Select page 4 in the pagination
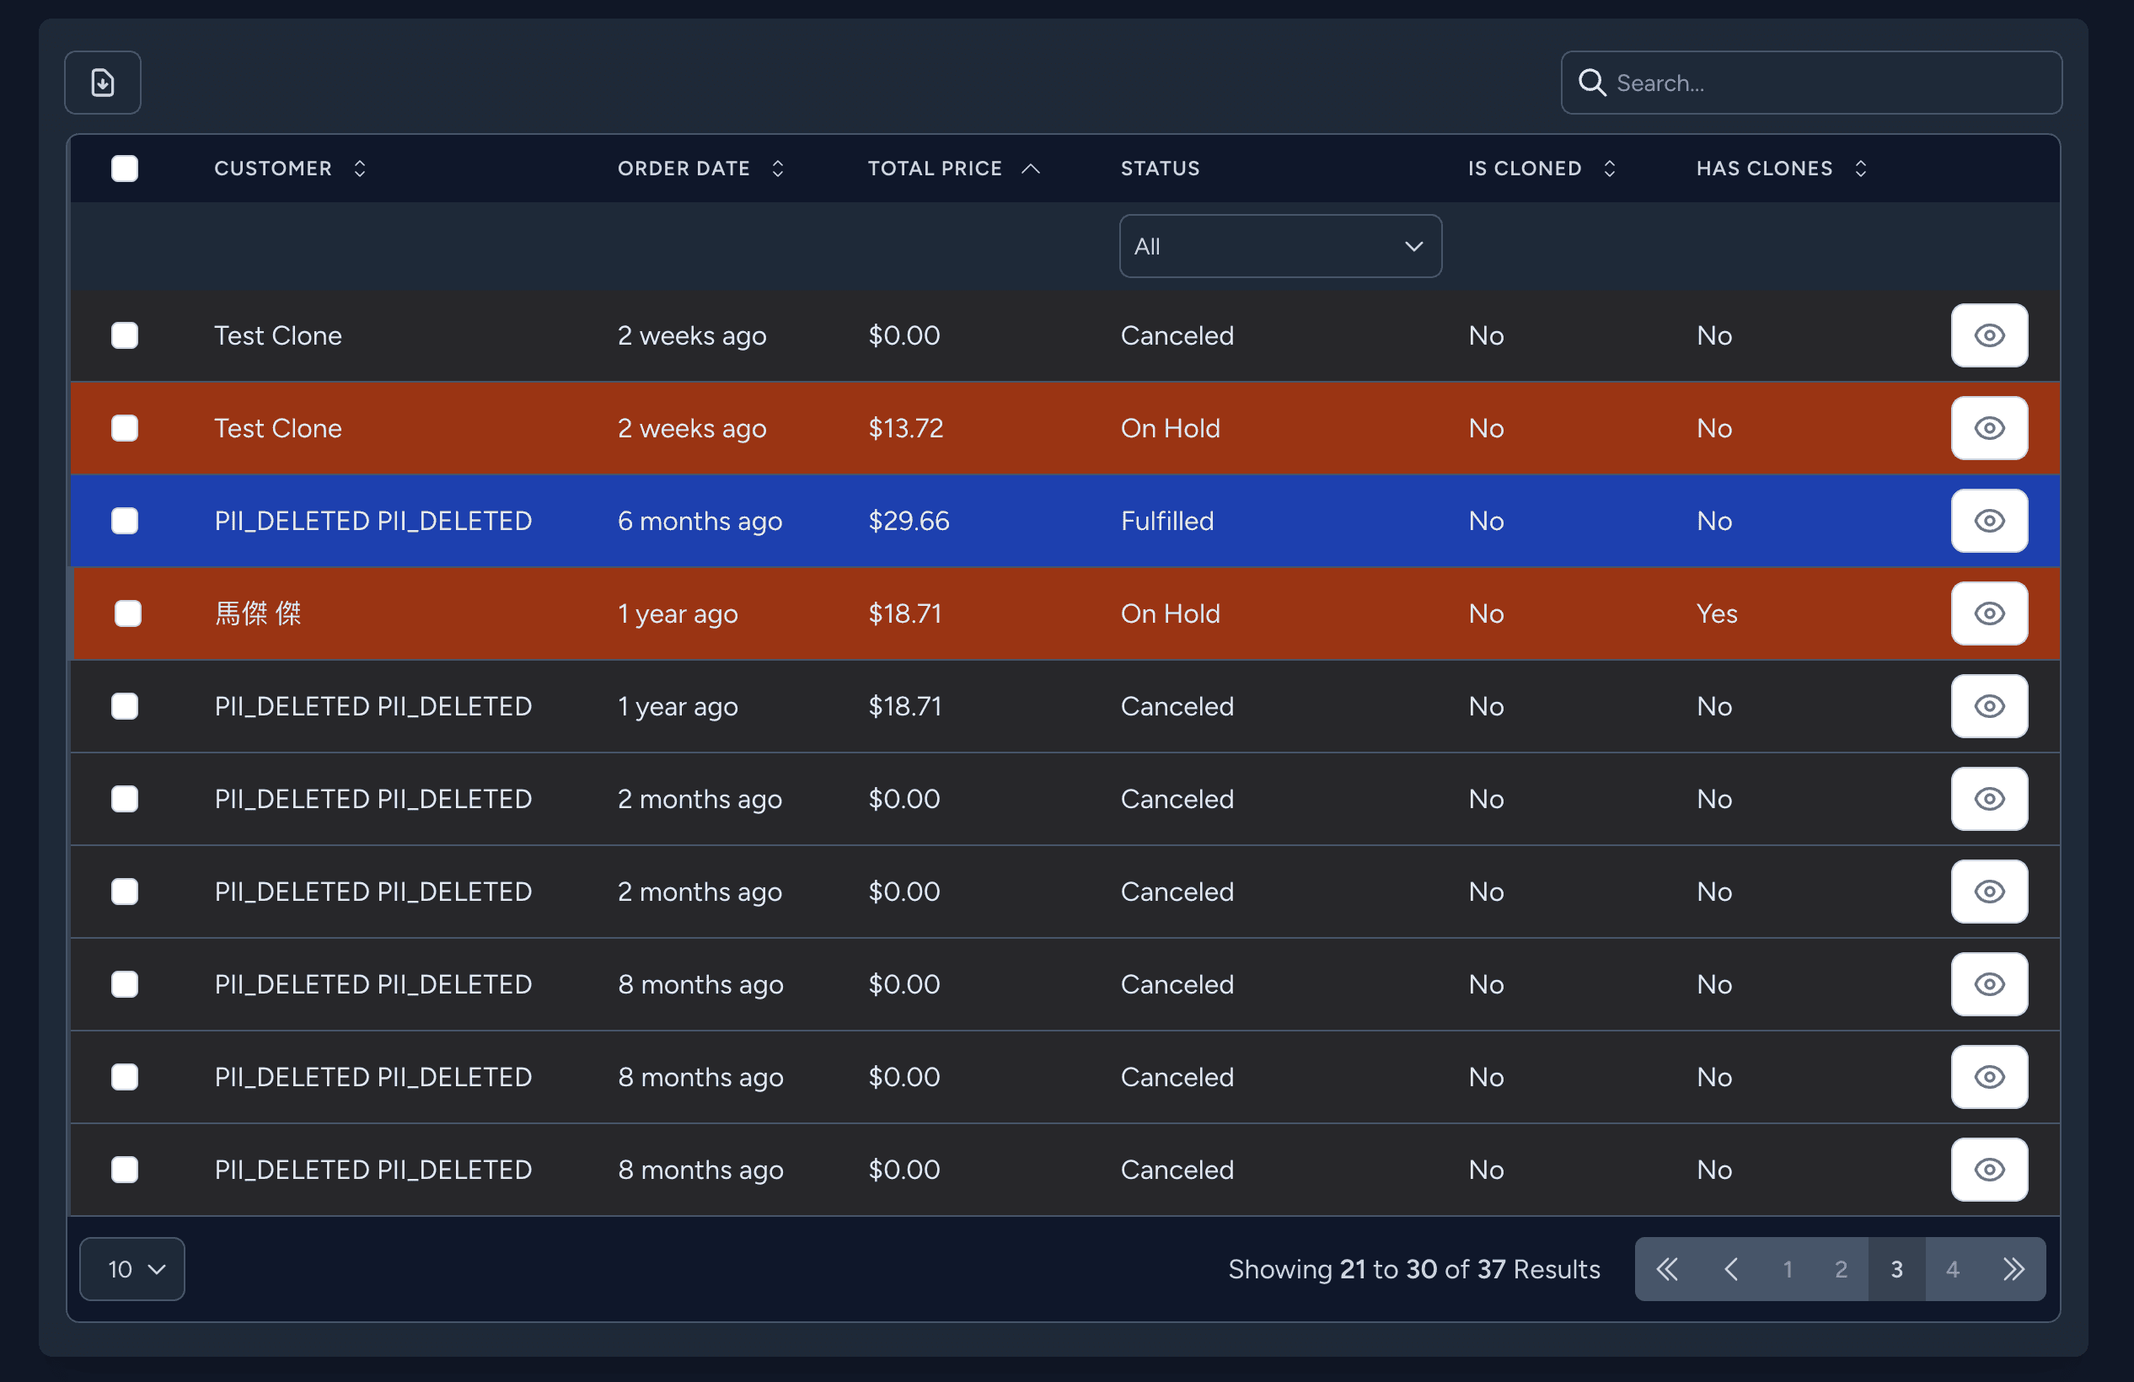This screenshot has height=1382, width=2134. [1953, 1269]
